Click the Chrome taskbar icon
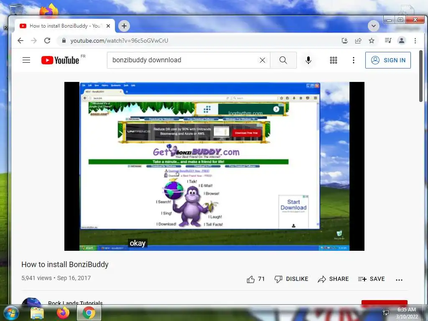428x321 pixels. (89, 313)
